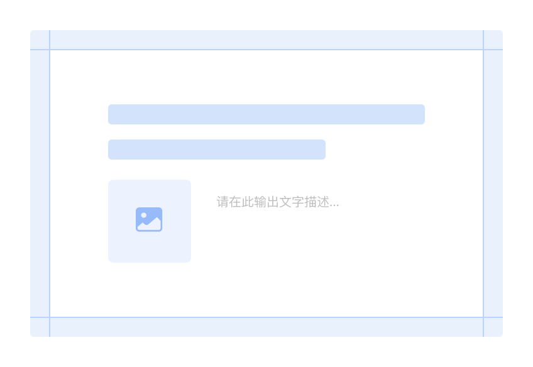Click the image placeholder icon
This screenshot has width=533, height=367.
tap(149, 219)
